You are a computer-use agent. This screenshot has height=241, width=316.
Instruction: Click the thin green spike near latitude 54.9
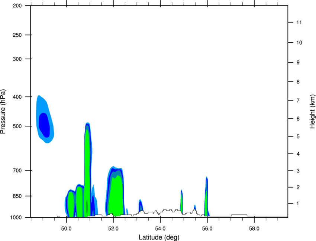tap(181, 203)
